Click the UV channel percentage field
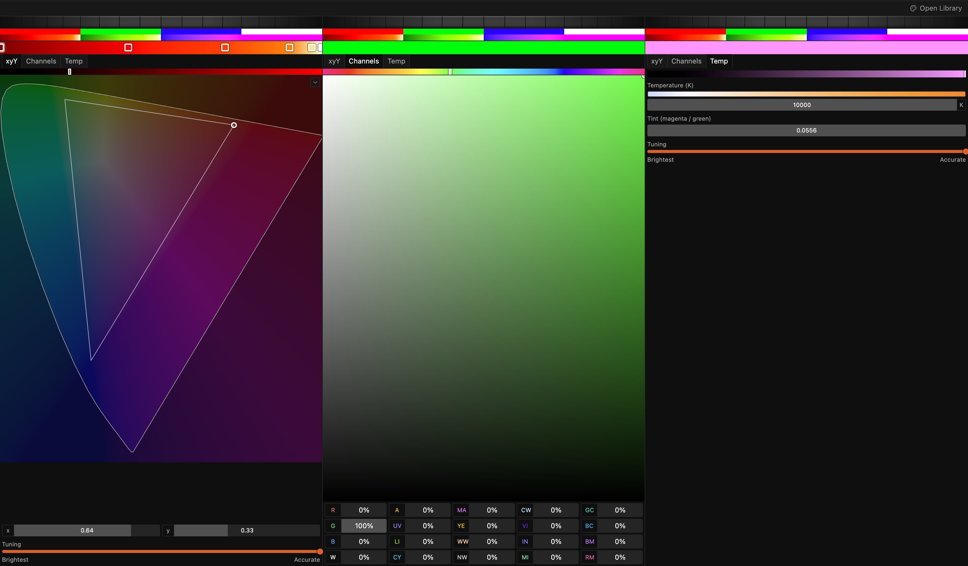968x566 pixels. click(428, 526)
